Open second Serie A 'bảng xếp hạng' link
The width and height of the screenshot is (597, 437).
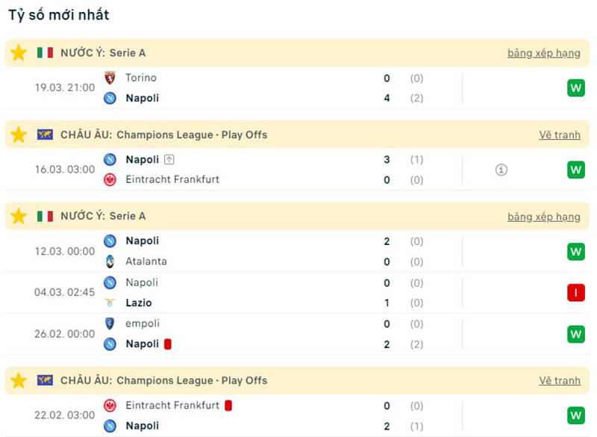[543, 217]
